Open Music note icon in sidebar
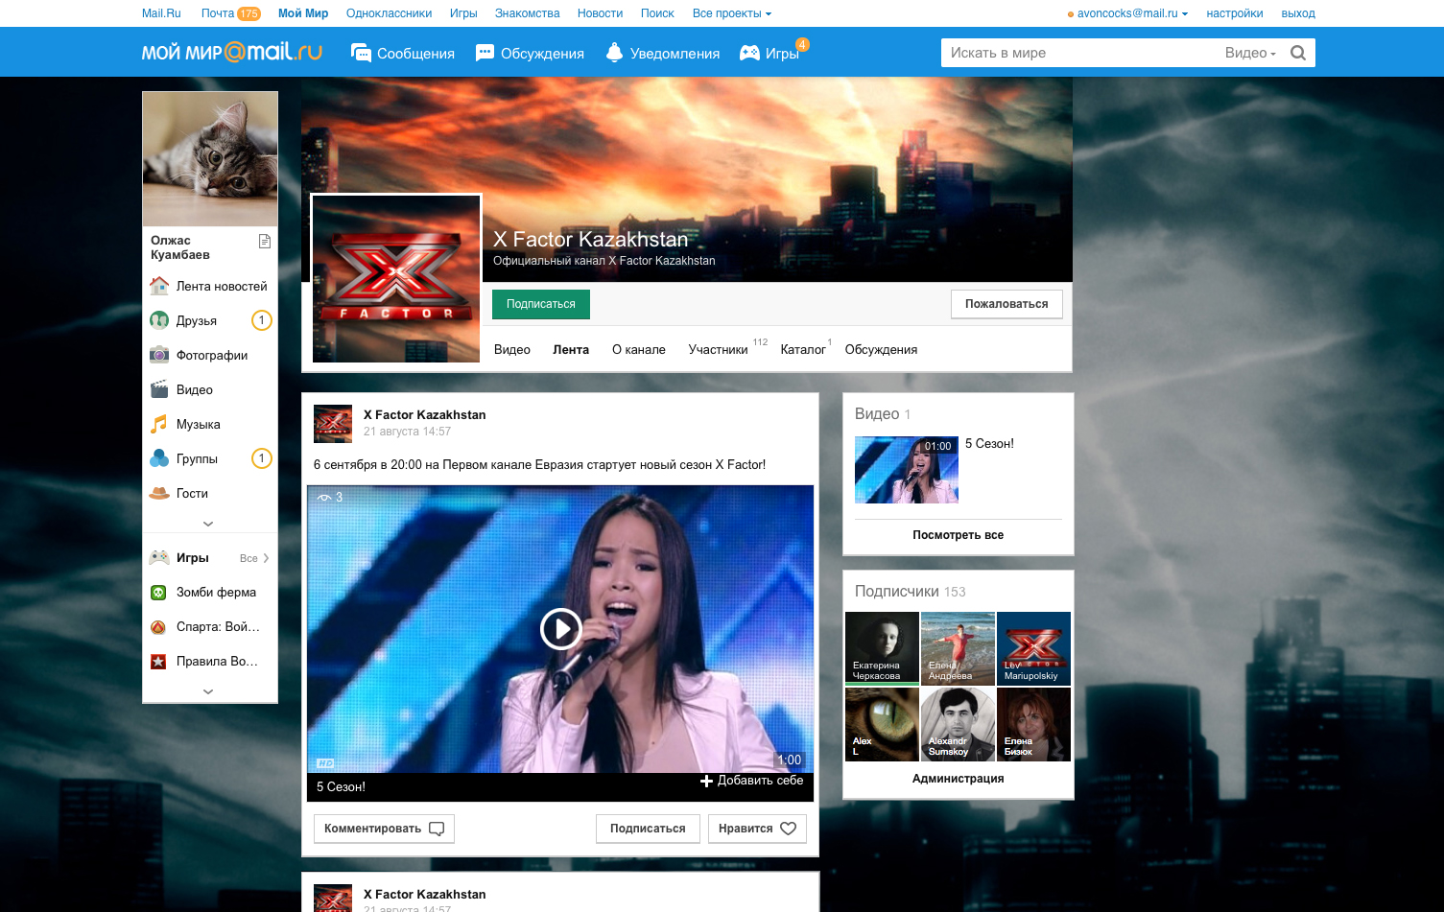Viewport: 1444px width, 912px height. (159, 424)
